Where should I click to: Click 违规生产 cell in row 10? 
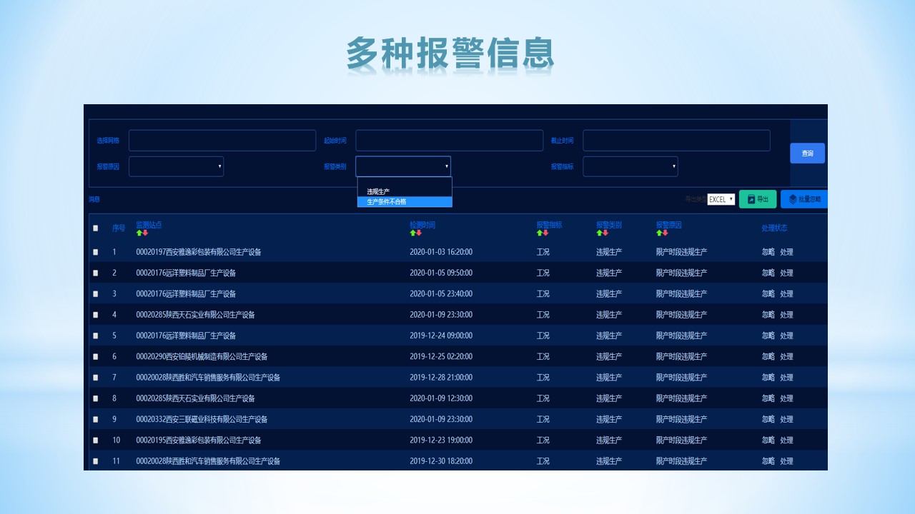click(609, 440)
